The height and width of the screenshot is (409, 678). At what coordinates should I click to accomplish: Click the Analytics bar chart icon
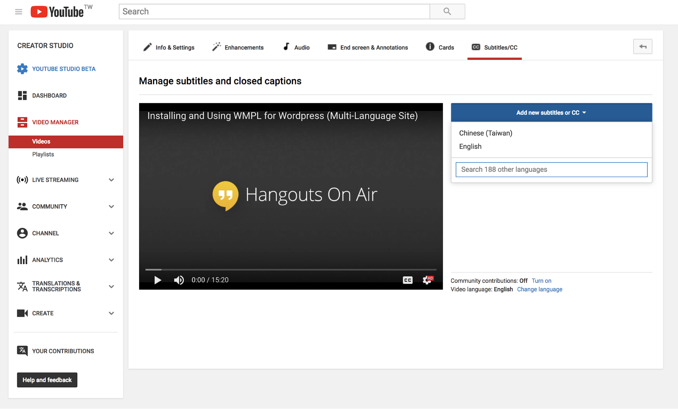point(22,260)
